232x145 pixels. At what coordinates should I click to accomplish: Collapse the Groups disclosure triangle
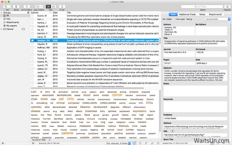(x=1, y=13)
